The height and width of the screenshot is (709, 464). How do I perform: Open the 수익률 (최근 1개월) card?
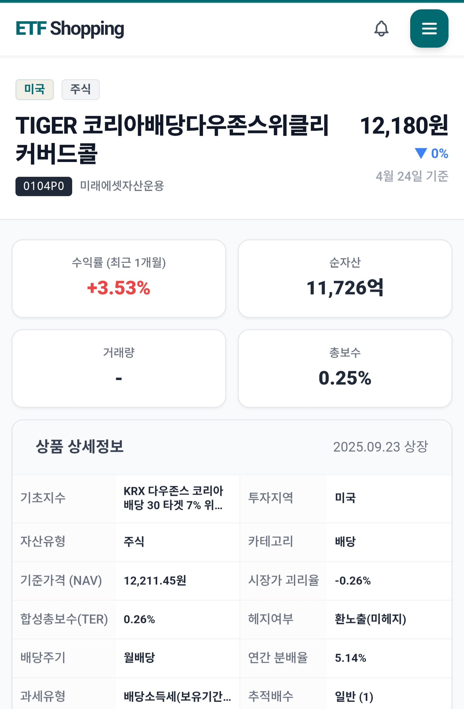(119, 279)
